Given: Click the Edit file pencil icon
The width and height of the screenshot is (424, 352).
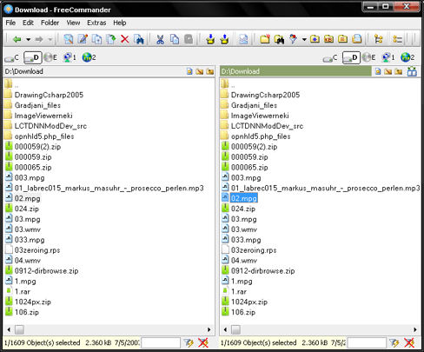Looking at the screenshot, I should click(x=83, y=39).
